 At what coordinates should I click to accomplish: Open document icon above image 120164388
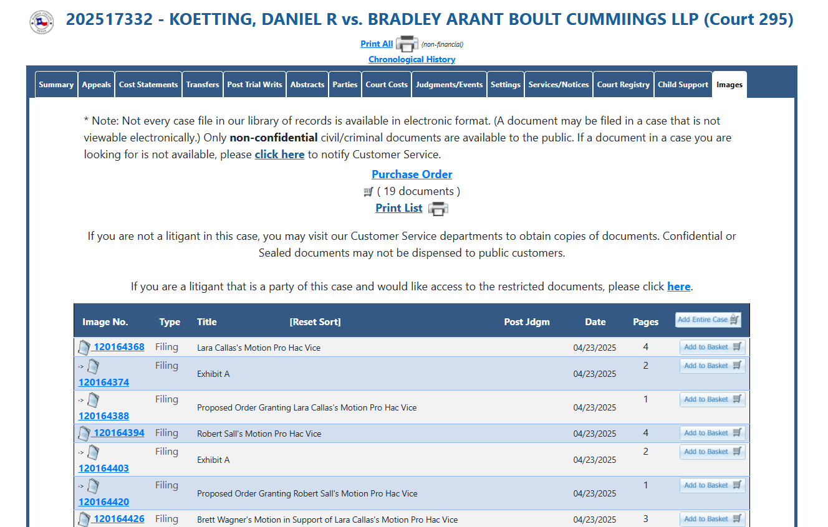[93, 400]
